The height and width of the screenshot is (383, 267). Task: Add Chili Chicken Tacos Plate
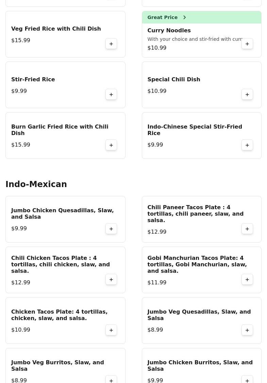[111, 280]
